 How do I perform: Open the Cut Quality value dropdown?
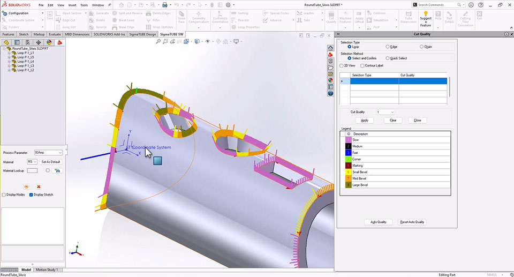coord(385,112)
